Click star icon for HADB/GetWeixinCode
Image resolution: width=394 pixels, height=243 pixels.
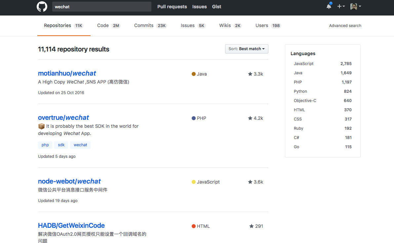251,226
